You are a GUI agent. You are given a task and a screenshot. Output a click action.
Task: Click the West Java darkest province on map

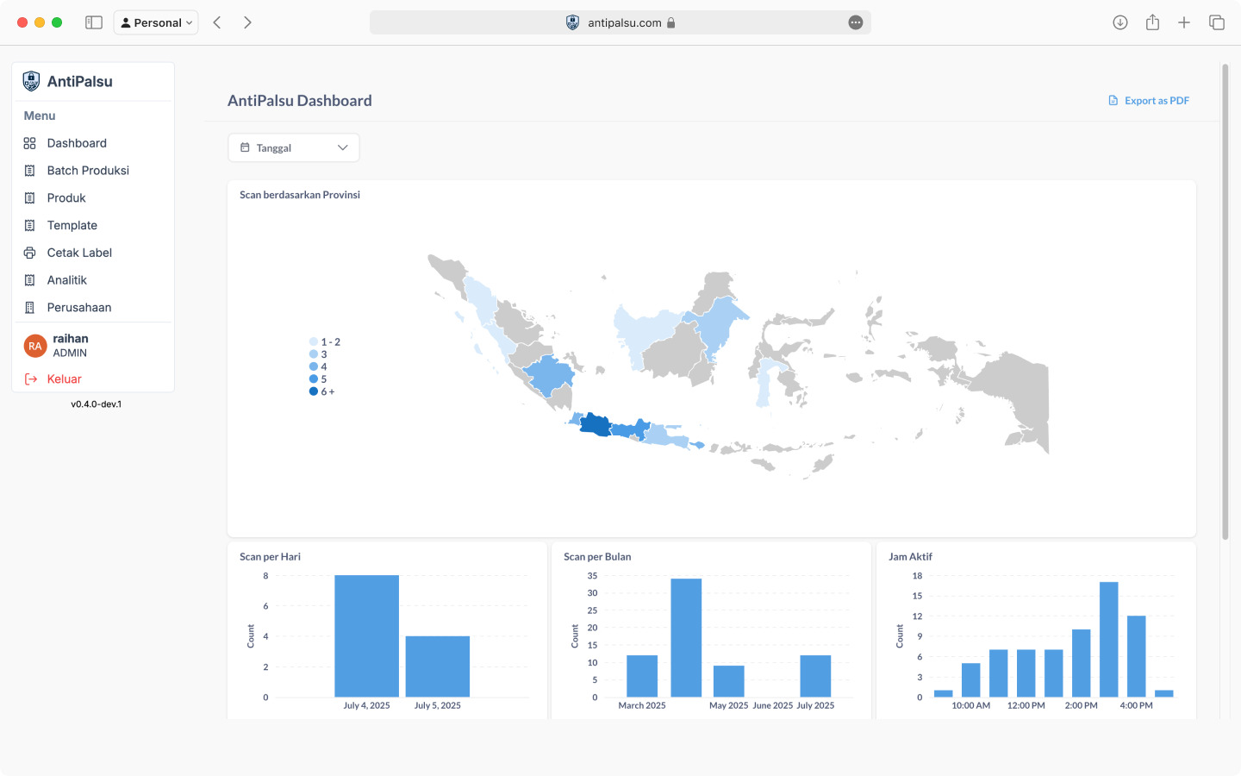point(595,424)
